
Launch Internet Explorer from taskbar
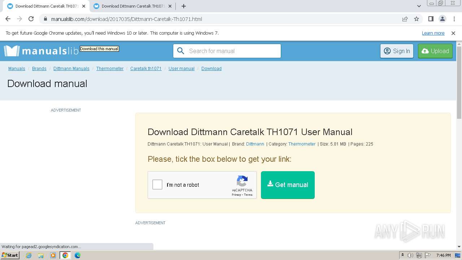tap(29, 255)
